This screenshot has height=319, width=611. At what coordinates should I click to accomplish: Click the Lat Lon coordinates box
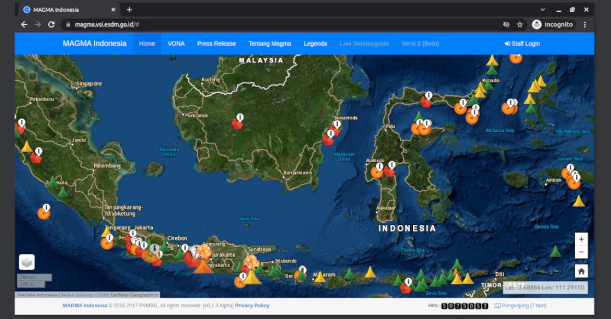[x=545, y=287]
